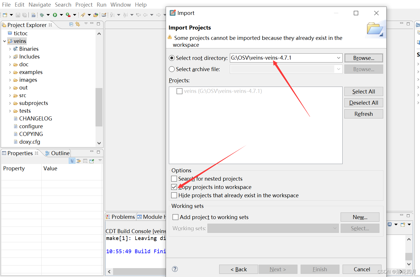The width and height of the screenshot is (420, 277).
Task: Minimize the Project Explorer panel
Action: pyautogui.click(x=92, y=24)
